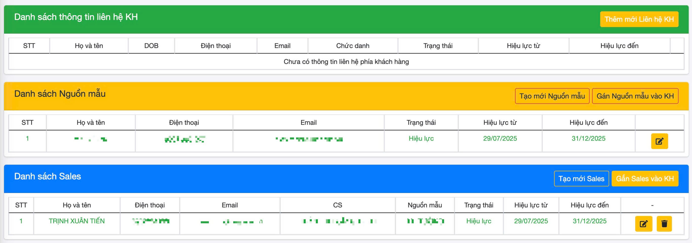
Task: Click 'Danh sách Nguồn mẫu' section title
Action: (x=60, y=94)
